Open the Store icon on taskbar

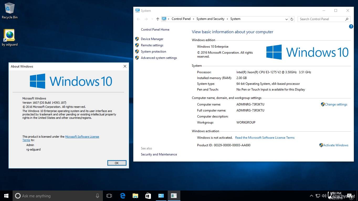tap(148, 196)
